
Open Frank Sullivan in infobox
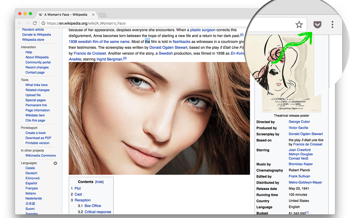pyautogui.click(x=299, y=176)
